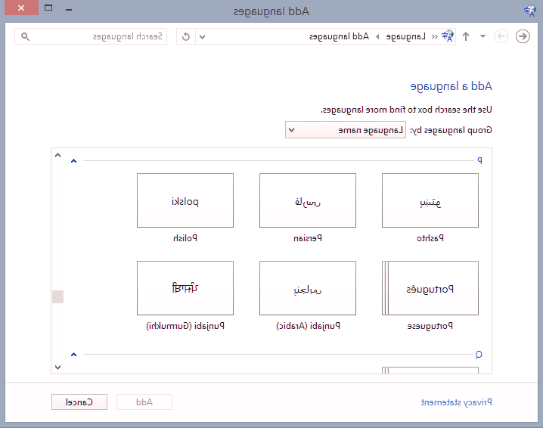Viewport: 543px width, 428px height.
Task: Click the Cancel button
Action: tap(79, 402)
